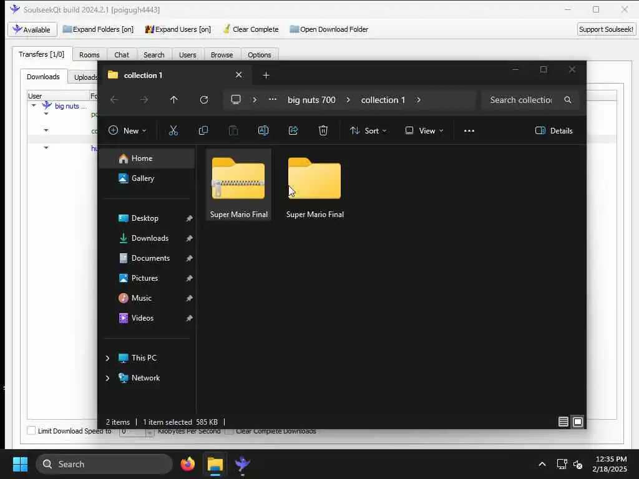Image resolution: width=639 pixels, height=479 pixels.
Task: Select the zipped Super Mario Final folder
Action: (x=239, y=185)
